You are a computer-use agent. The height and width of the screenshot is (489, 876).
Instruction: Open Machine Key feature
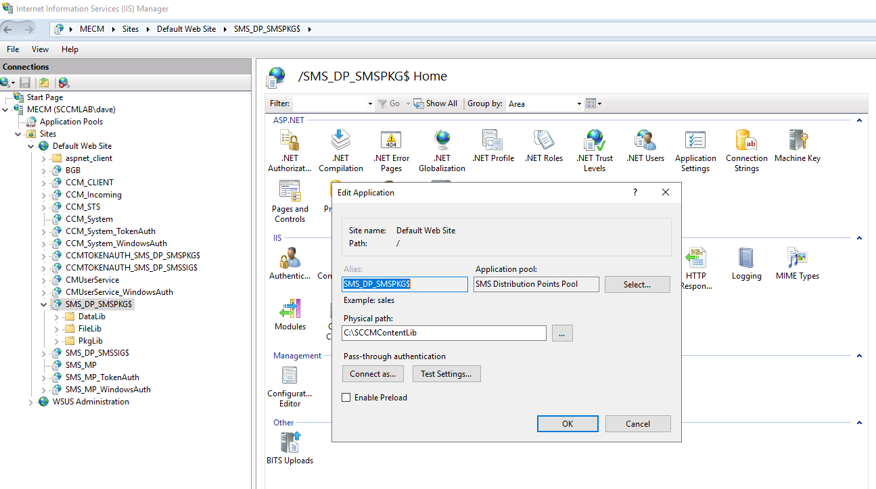pos(798,146)
